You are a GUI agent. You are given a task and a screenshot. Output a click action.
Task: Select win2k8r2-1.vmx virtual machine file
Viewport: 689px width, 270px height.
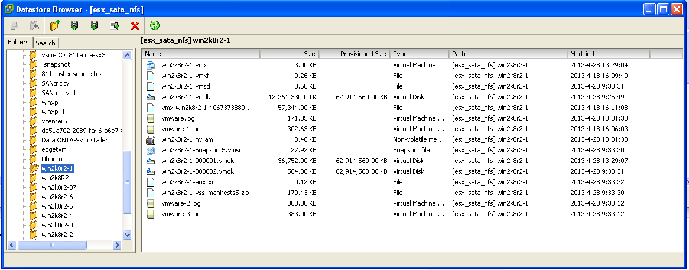click(x=184, y=65)
